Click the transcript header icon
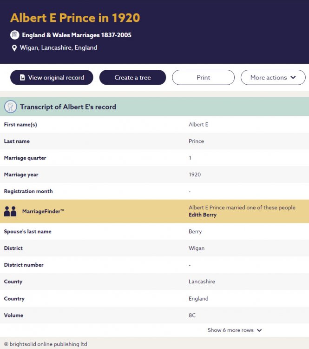This screenshot has height=349, width=309. (11, 107)
